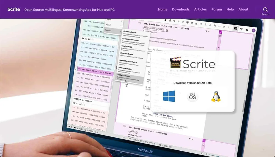Go to the Home nav link
This screenshot has height=157, width=275.
pos(163,9)
